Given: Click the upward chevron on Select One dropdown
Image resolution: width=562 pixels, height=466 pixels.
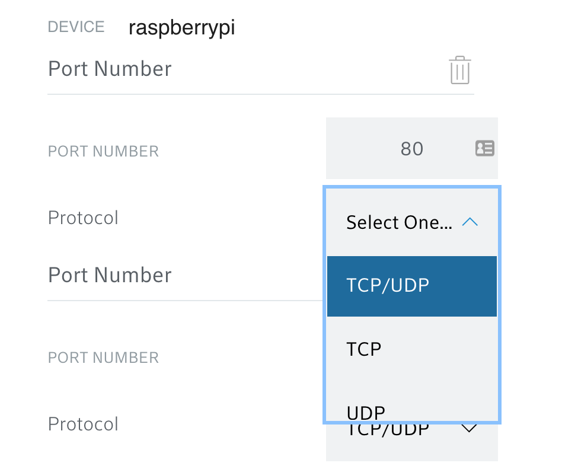Looking at the screenshot, I should point(470,222).
